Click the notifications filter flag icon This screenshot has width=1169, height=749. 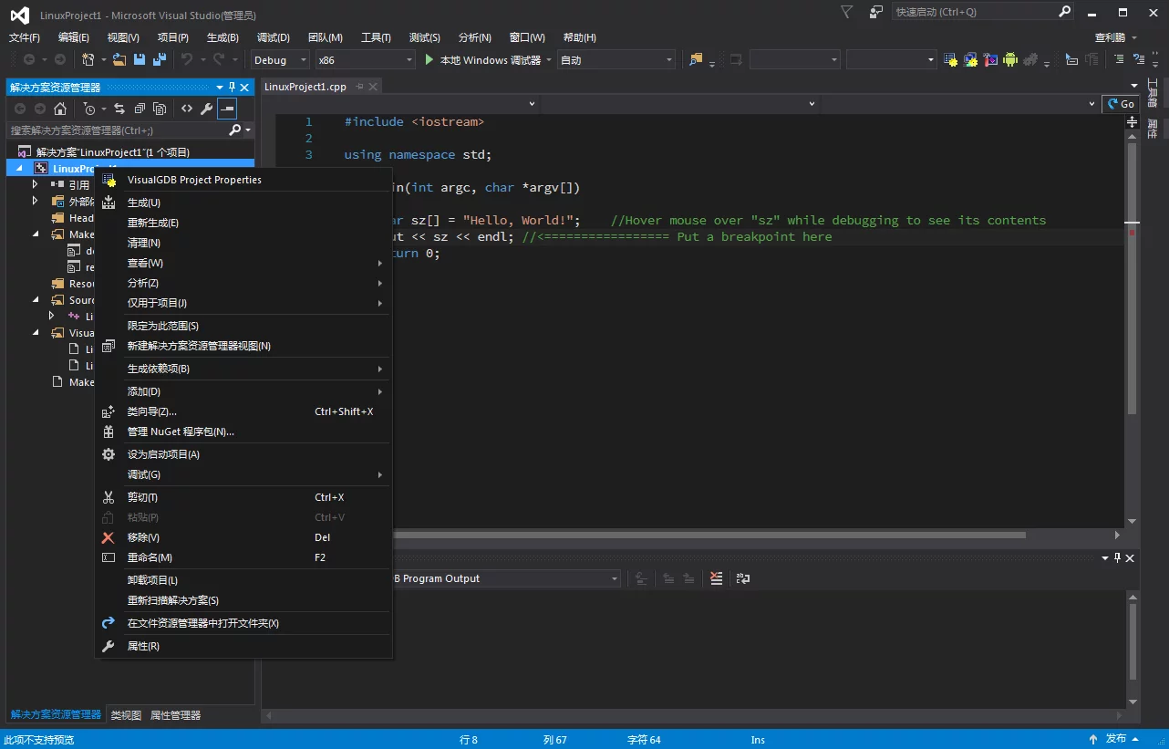[847, 12]
